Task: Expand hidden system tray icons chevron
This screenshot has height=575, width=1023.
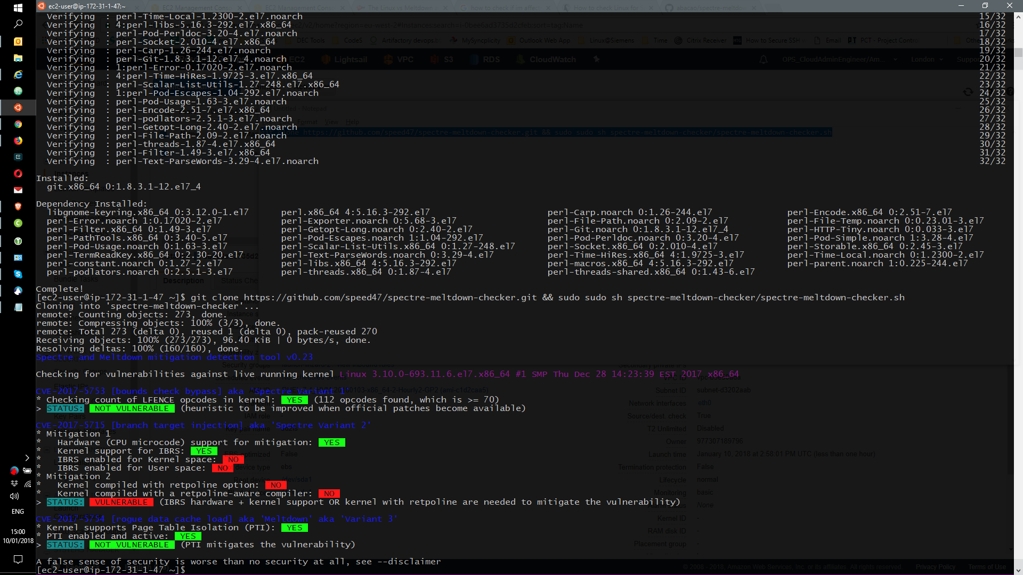Action: (27, 458)
